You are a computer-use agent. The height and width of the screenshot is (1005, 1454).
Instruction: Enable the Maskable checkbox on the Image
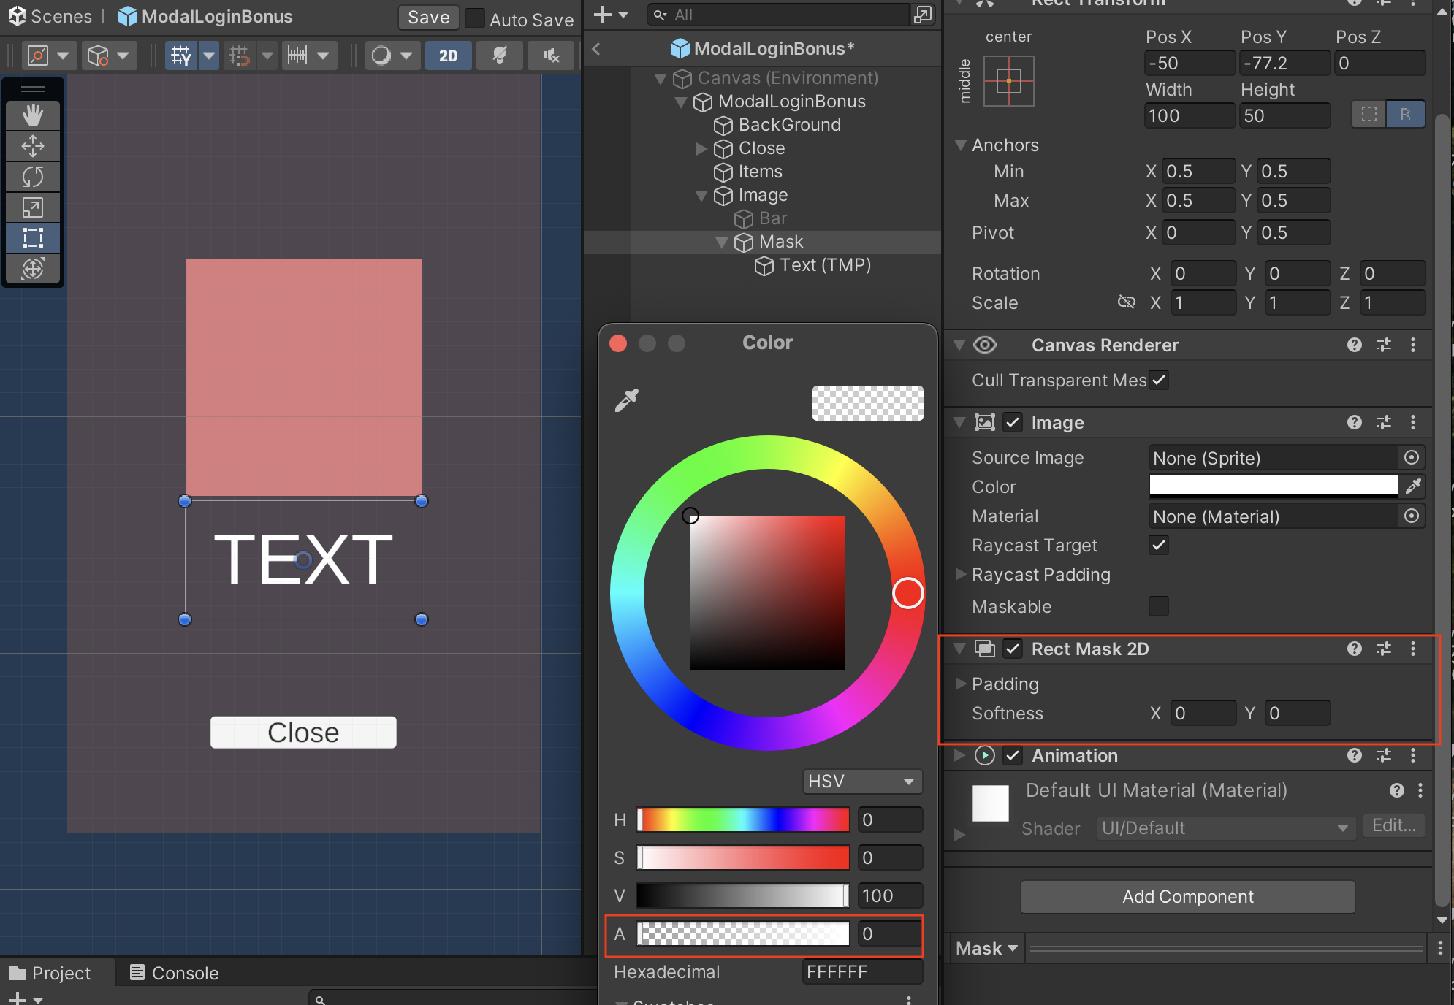pos(1158,606)
